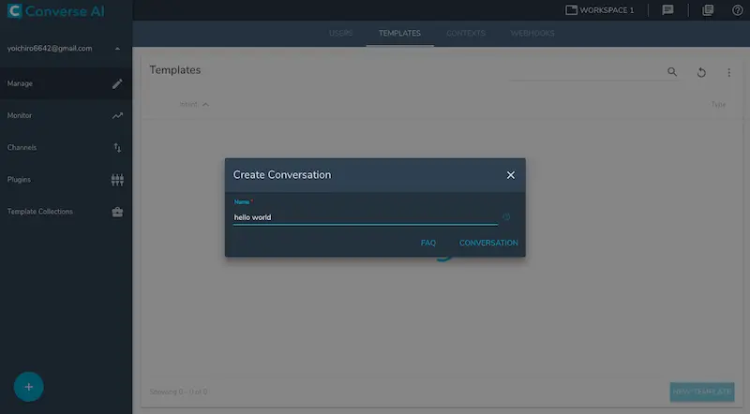Image resolution: width=750 pixels, height=414 pixels.
Task: Open Workspace 1 selector
Action: pyautogui.click(x=600, y=10)
